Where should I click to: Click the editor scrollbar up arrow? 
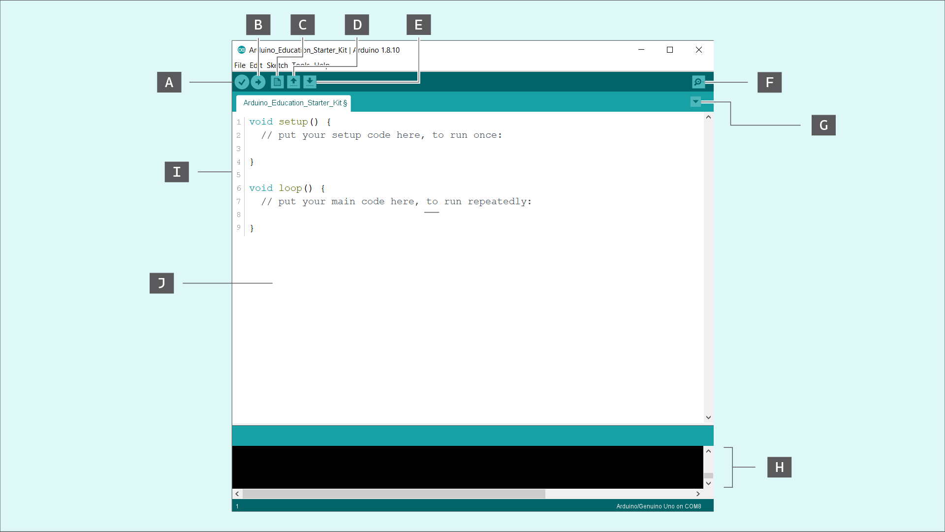pos(708,117)
